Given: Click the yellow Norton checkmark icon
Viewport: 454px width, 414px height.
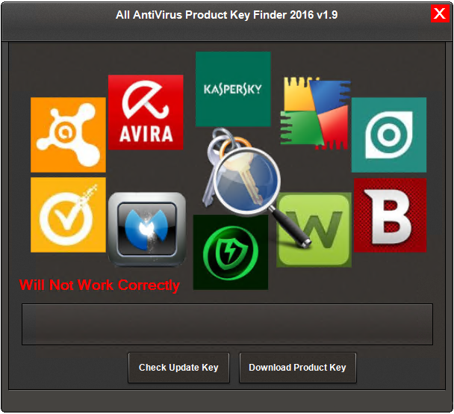Looking at the screenshot, I should 68,214.
